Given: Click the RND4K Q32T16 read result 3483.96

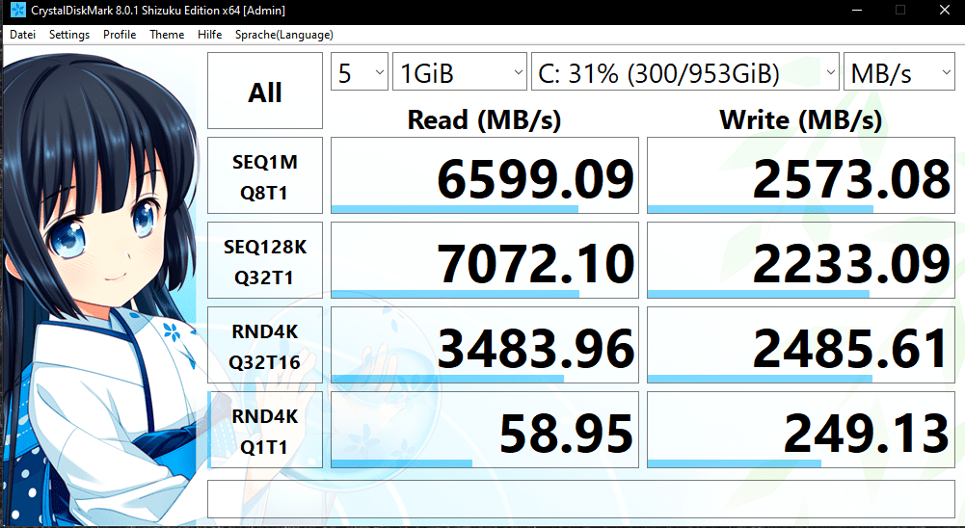Looking at the screenshot, I should click(x=485, y=345).
